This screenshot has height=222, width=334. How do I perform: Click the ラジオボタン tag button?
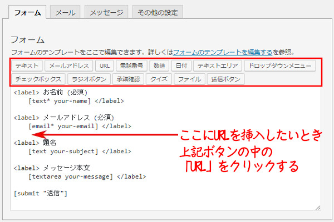click(89, 79)
